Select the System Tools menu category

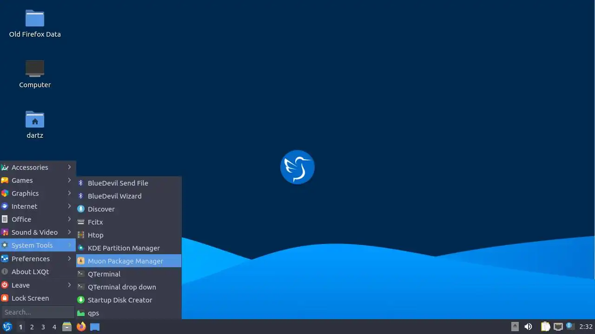[x=38, y=245]
